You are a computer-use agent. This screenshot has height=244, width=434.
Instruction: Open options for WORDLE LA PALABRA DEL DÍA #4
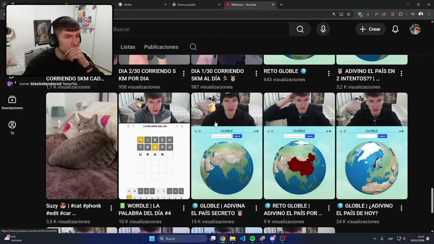tap(184, 208)
